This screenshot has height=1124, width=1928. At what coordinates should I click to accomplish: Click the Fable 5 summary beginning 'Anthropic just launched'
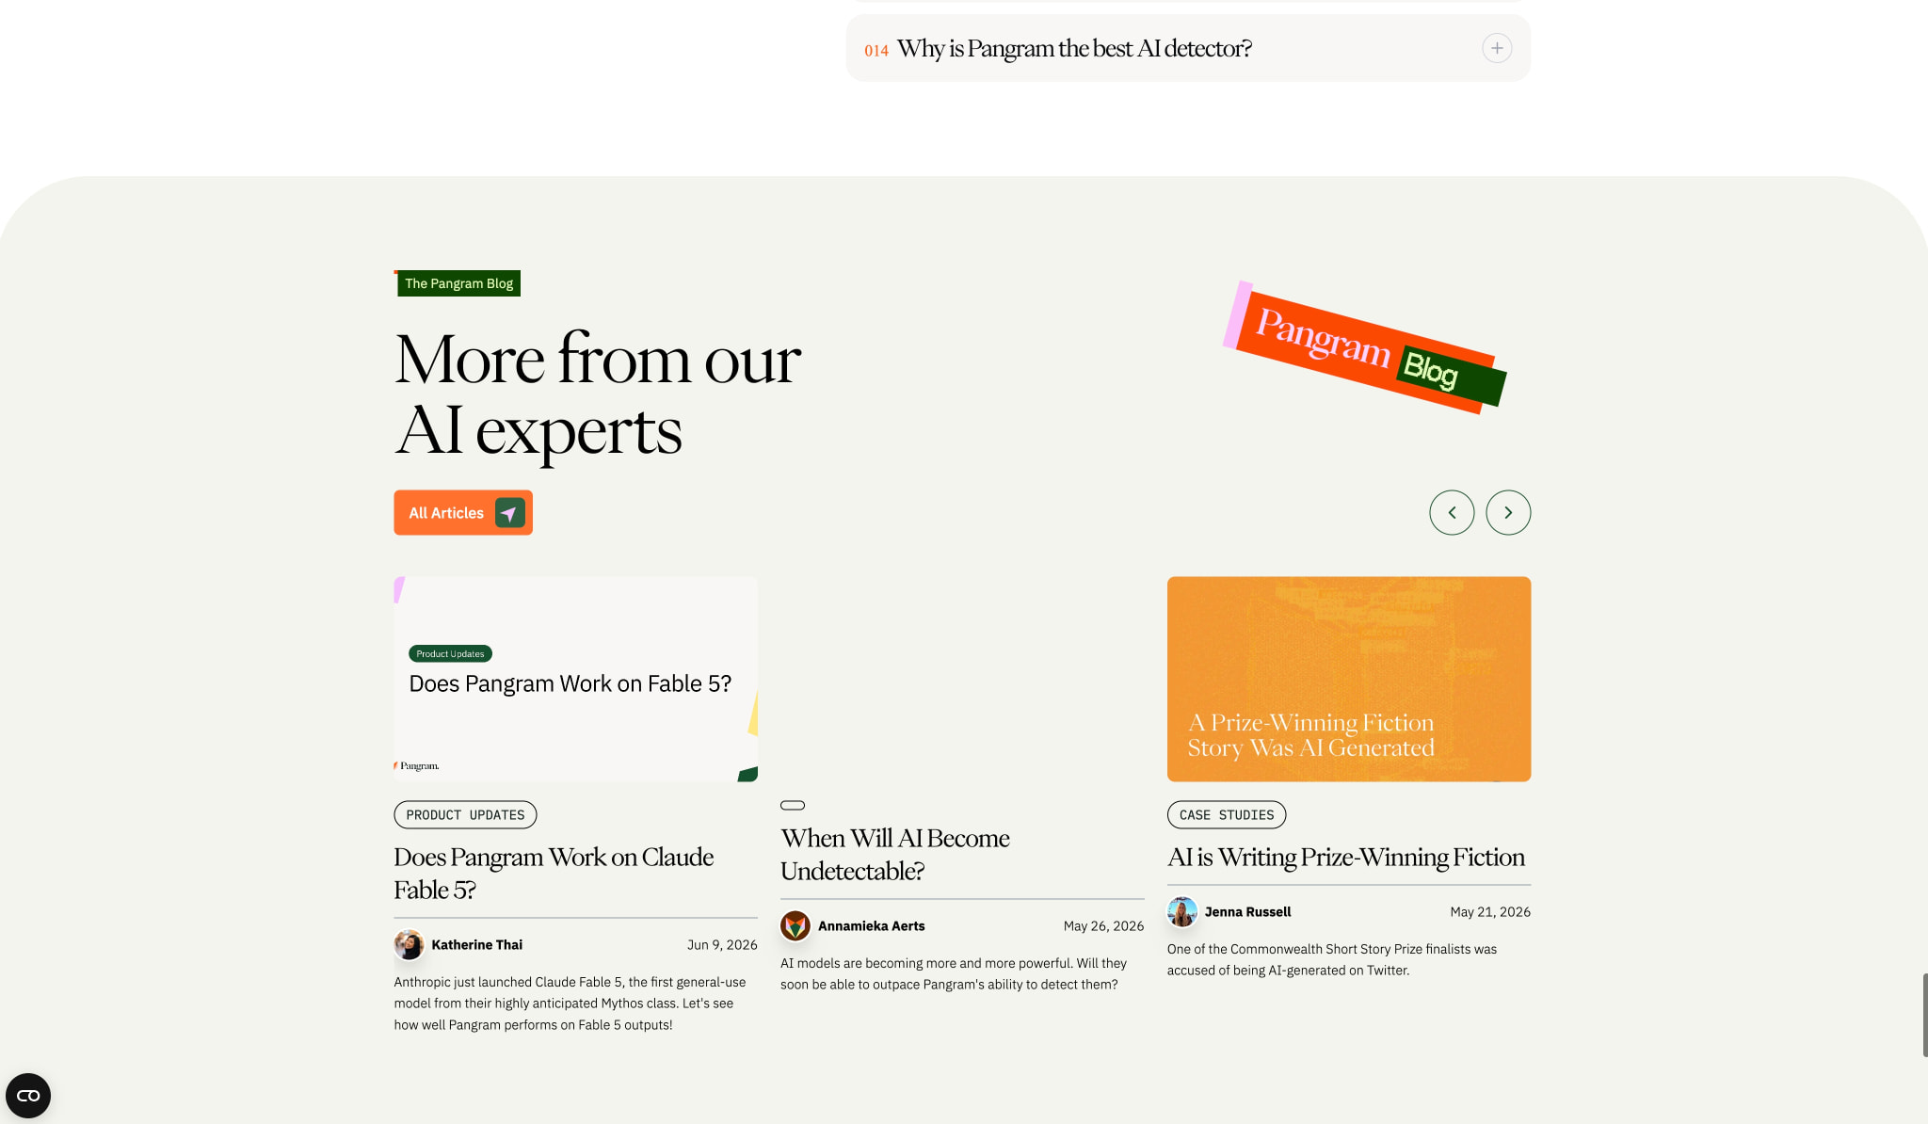570,1004
